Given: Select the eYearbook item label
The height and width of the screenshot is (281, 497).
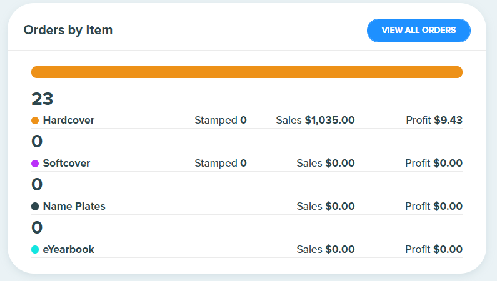Looking at the screenshot, I should (x=69, y=249).
